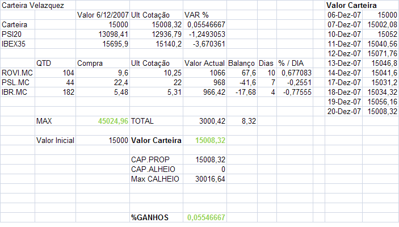Click the cell with -1,2493053
The width and height of the screenshot is (399, 227).
click(x=207, y=35)
